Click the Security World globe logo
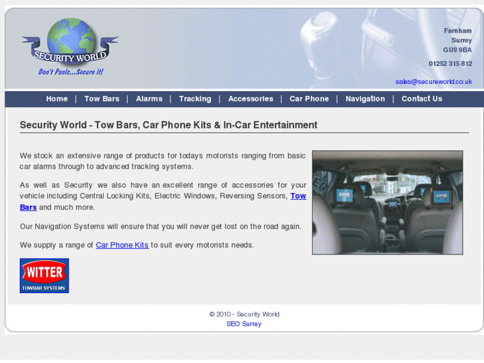This screenshot has width=484, height=363. tap(70, 42)
